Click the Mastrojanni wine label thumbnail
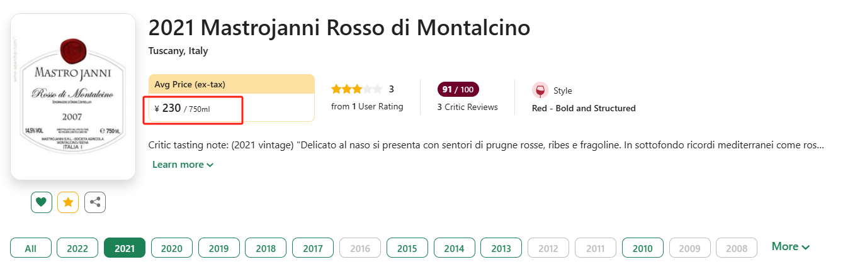Viewport: 855px width, 274px height. coord(73,96)
